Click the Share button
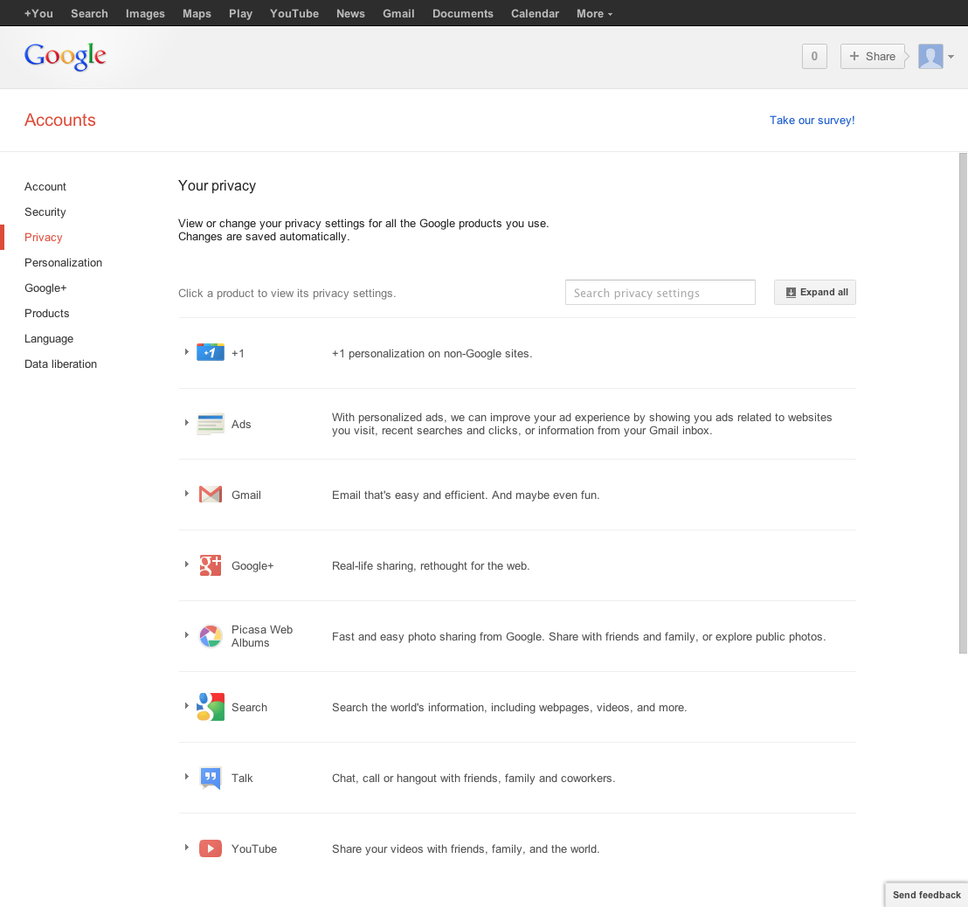The image size is (968, 907). click(873, 56)
